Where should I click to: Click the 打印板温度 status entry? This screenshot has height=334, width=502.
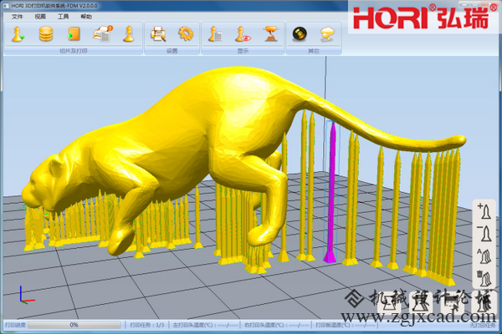pyautogui.click(x=346, y=325)
